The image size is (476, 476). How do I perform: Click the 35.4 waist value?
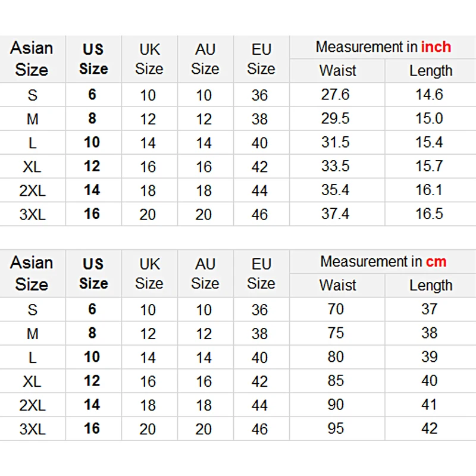point(336,190)
